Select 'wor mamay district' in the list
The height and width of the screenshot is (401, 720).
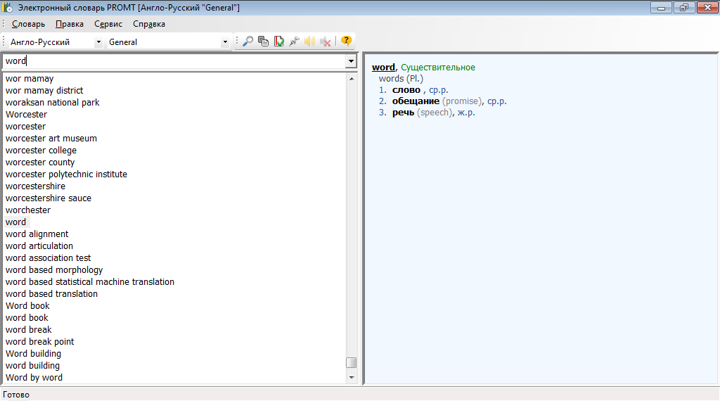[44, 91]
